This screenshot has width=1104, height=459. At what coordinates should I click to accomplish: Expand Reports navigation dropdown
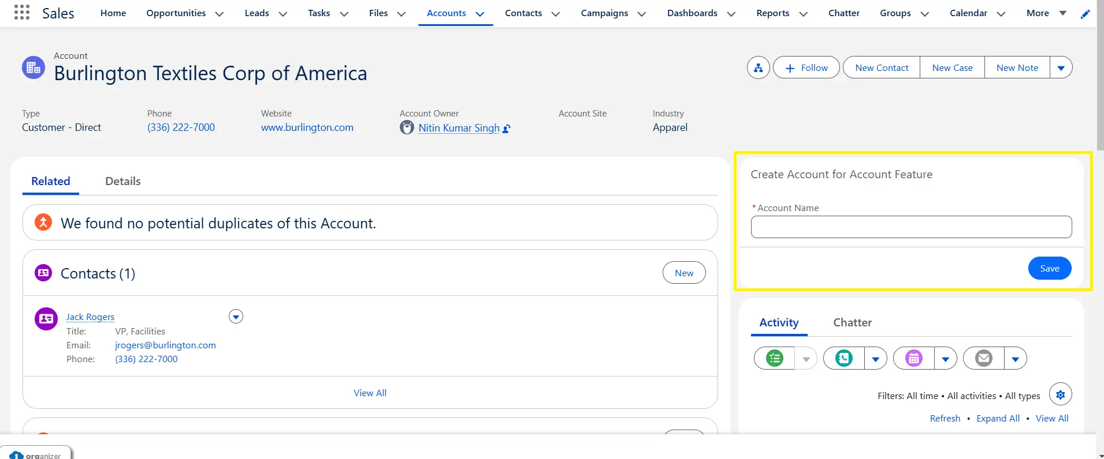tap(804, 14)
